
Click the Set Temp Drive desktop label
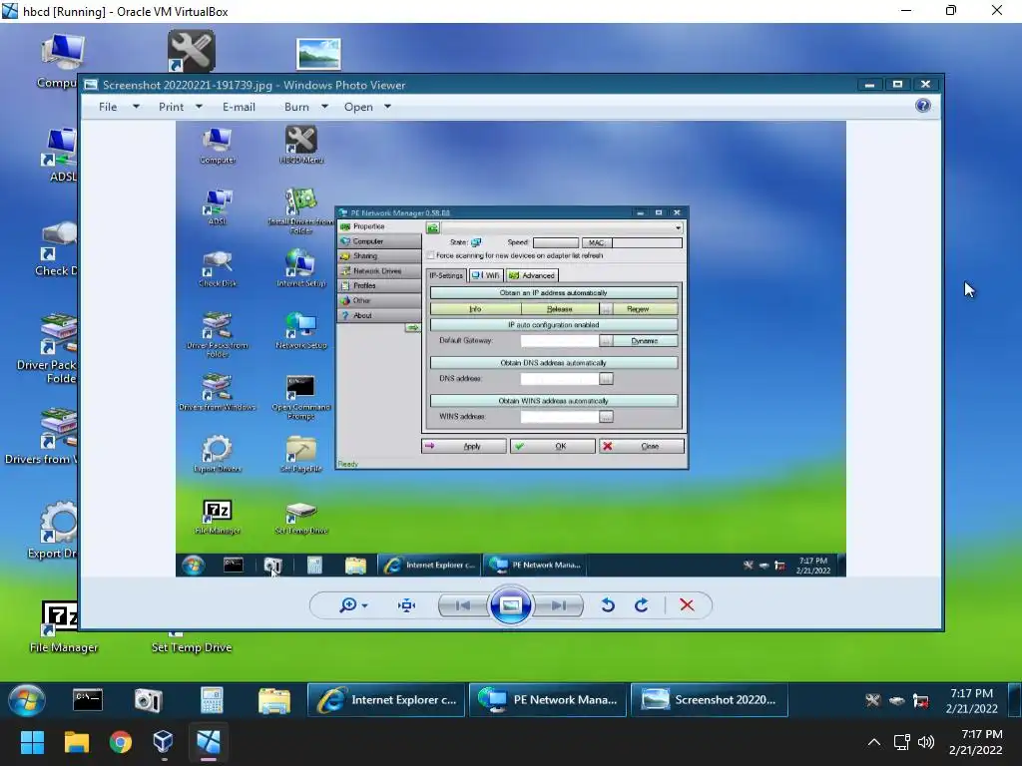click(191, 647)
